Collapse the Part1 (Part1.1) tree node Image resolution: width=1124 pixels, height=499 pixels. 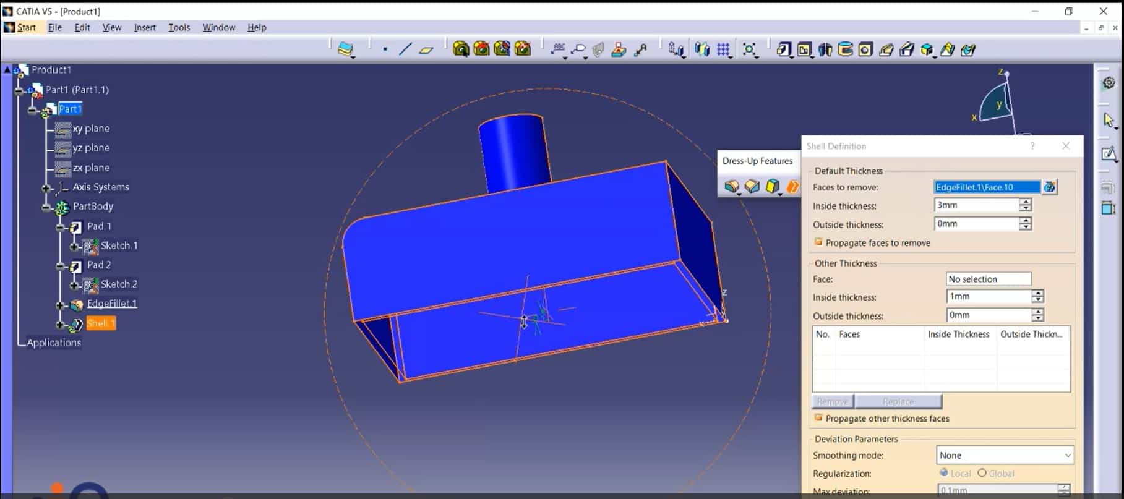[19, 90]
